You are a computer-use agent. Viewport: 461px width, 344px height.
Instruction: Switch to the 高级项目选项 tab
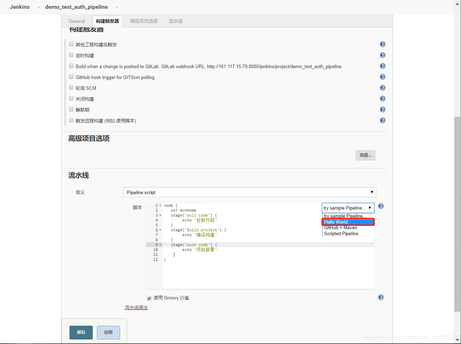[x=144, y=21]
